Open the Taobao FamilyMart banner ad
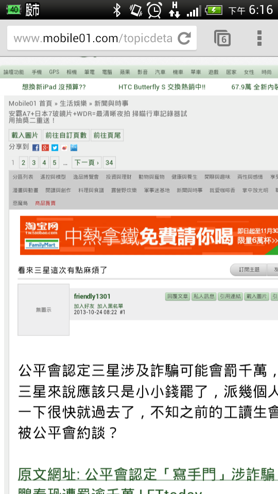278x494 pixels. tap(149, 235)
